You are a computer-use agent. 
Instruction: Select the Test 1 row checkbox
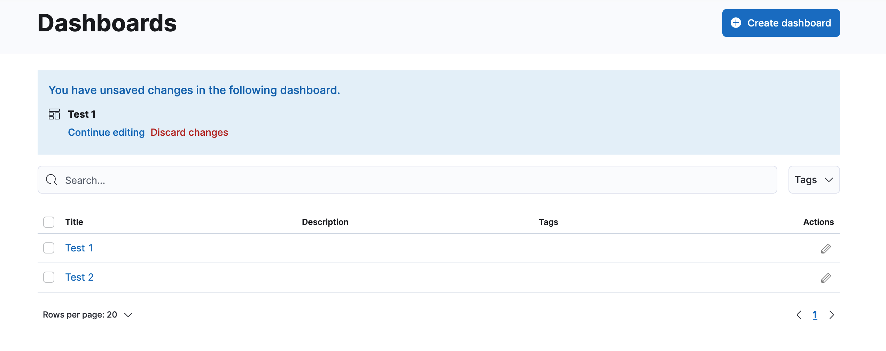[x=49, y=248]
